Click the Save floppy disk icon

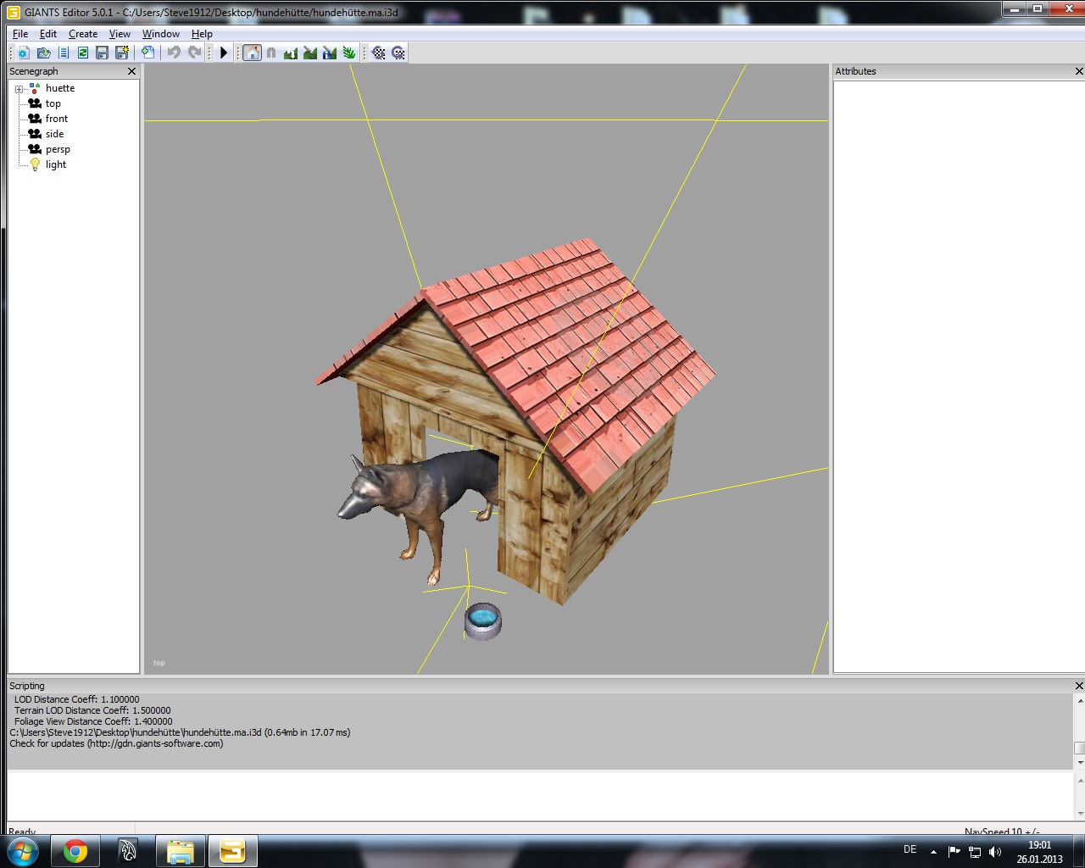[103, 53]
